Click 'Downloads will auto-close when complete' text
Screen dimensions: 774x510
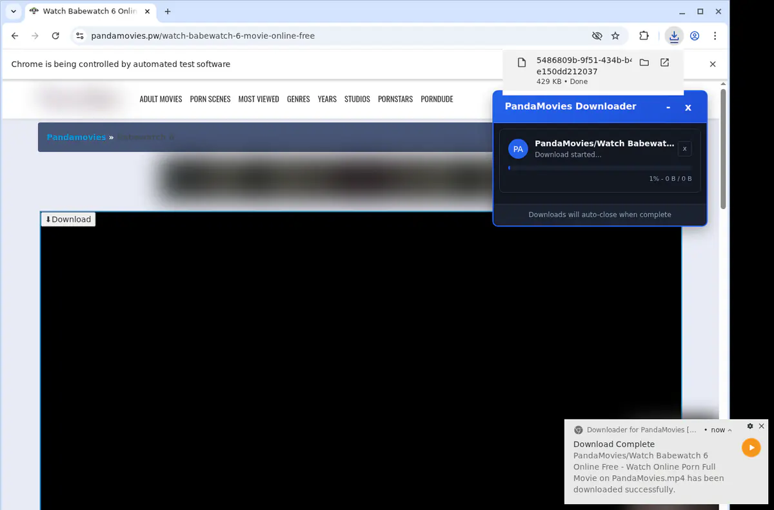[600, 215]
